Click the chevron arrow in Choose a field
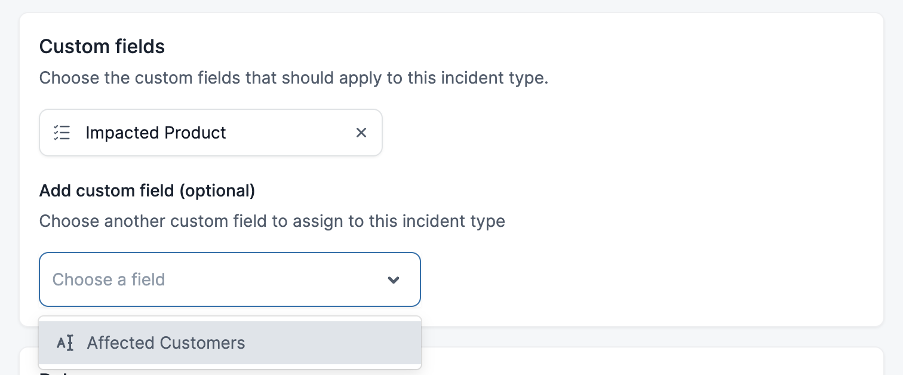903x375 pixels. 393,279
